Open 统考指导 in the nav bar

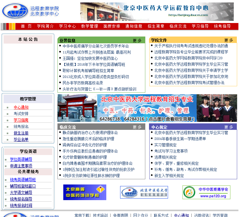(x=222, y=26)
